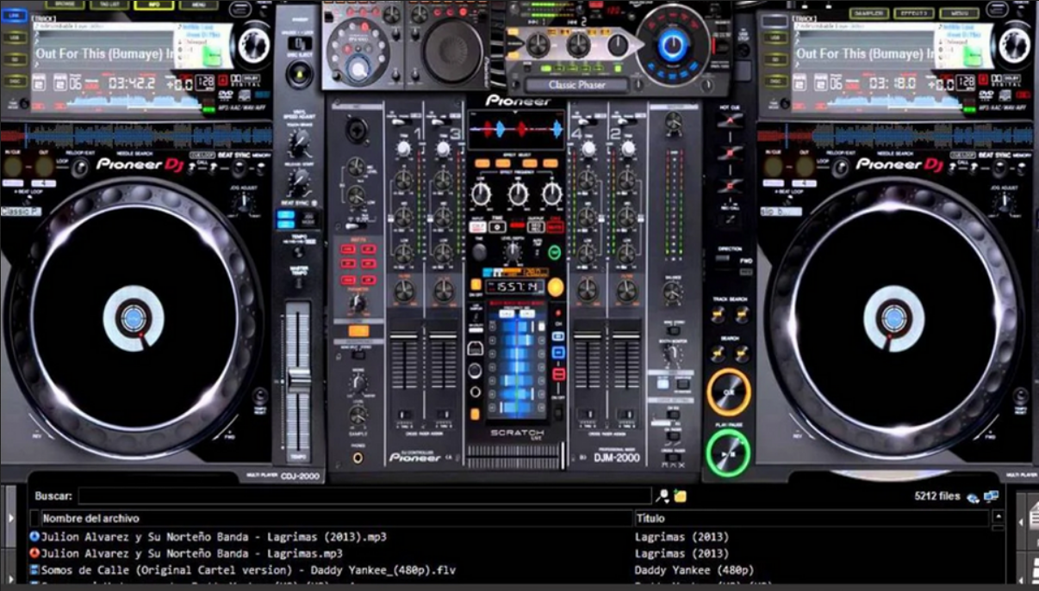Image resolution: width=1039 pixels, height=591 pixels.
Task: Select the right deck SD source button
Action: point(775,59)
